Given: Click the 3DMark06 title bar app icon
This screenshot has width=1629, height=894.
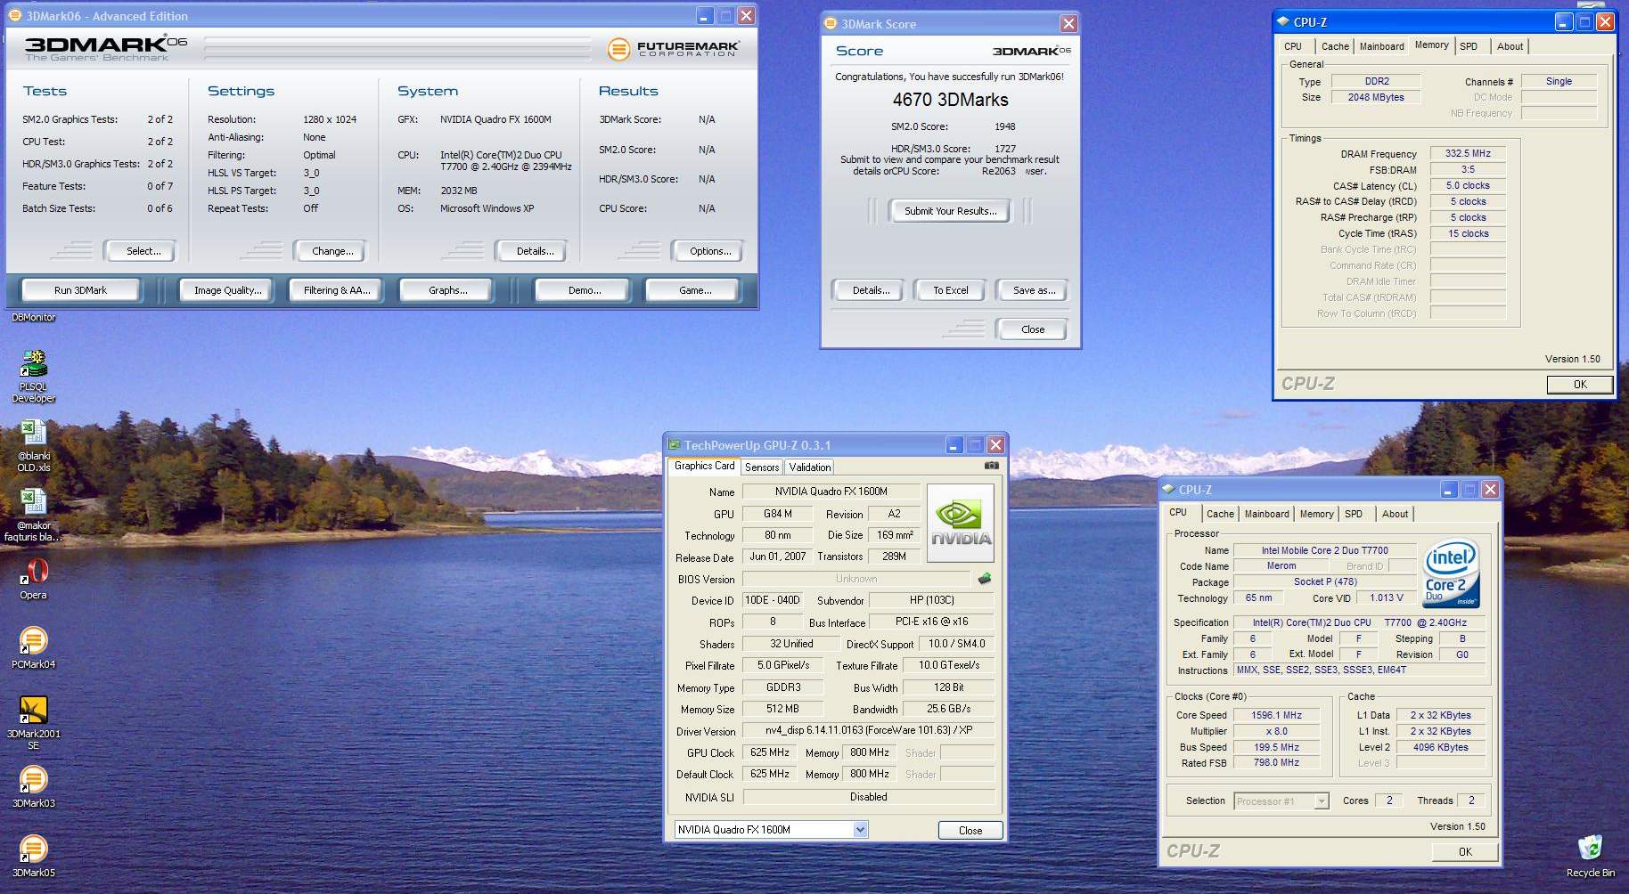Looking at the screenshot, I should click(15, 15).
